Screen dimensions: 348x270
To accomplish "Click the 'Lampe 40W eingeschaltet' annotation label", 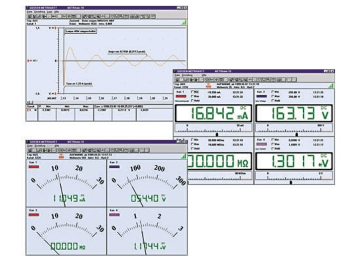I will pos(80,32).
